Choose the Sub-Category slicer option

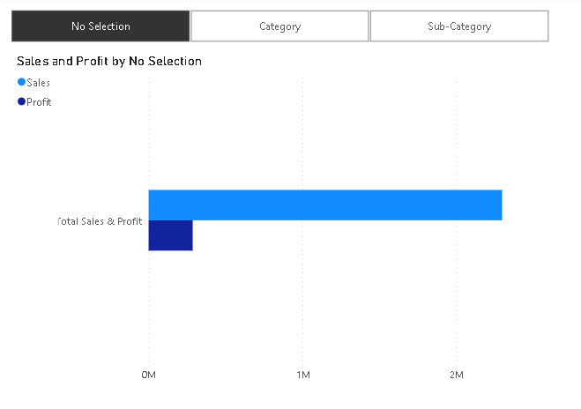pos(458,26)
